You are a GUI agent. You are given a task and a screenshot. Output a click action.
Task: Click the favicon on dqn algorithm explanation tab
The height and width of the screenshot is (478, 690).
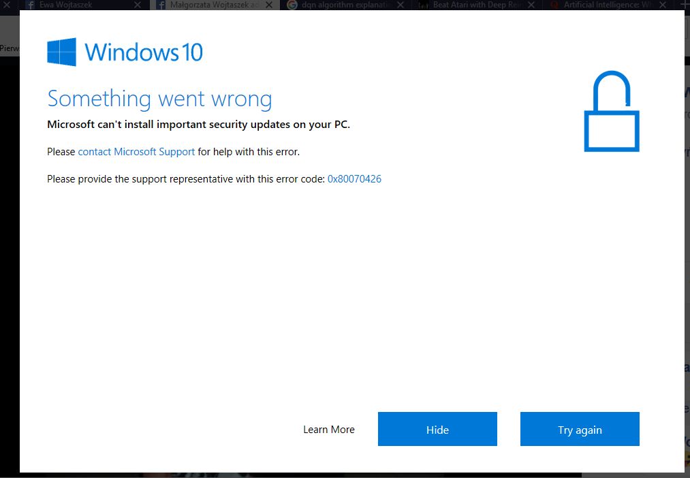click(x=292, y=5)
